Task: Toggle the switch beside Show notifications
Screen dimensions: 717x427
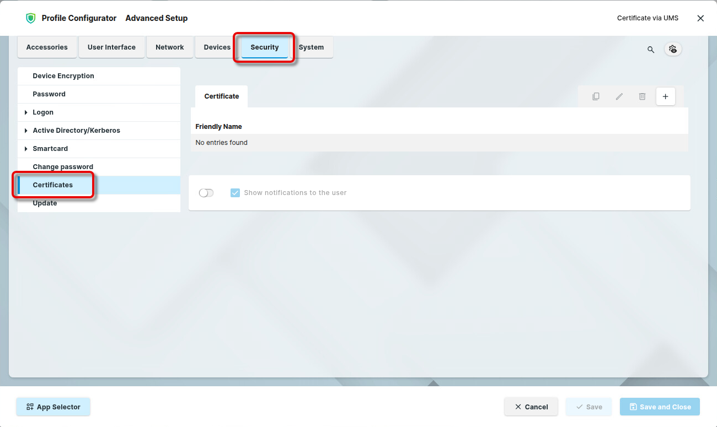Action: pyautogui.click(x=206, y=193)
